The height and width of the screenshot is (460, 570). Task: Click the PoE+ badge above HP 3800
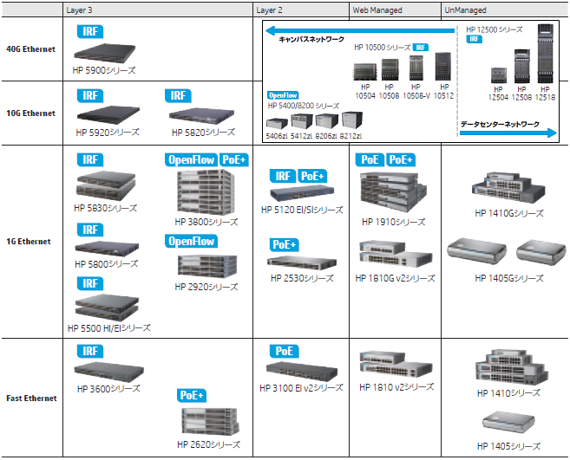coord(234,159)
